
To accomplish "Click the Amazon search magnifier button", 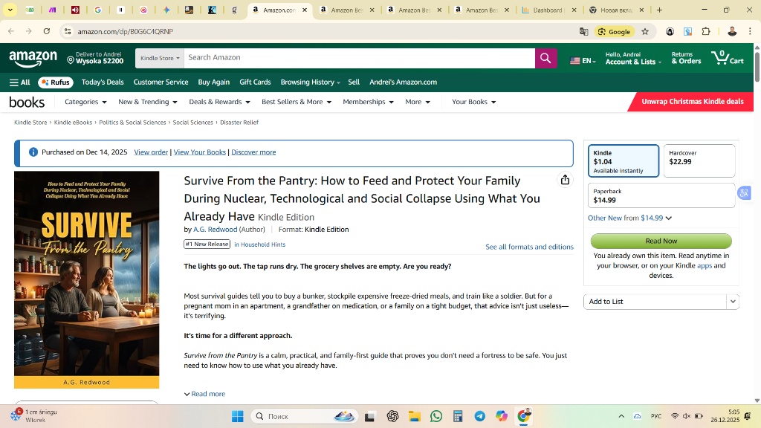I will [x=545, y=58].
